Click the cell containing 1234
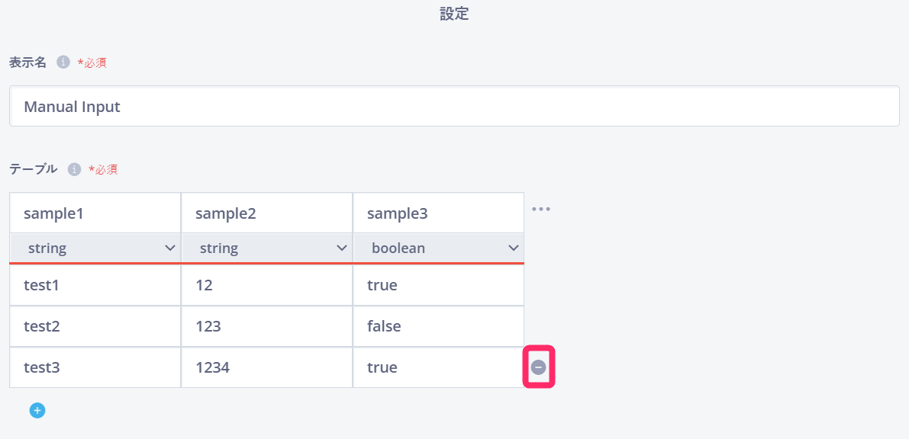Screen dimensions: 909x439 266,367
